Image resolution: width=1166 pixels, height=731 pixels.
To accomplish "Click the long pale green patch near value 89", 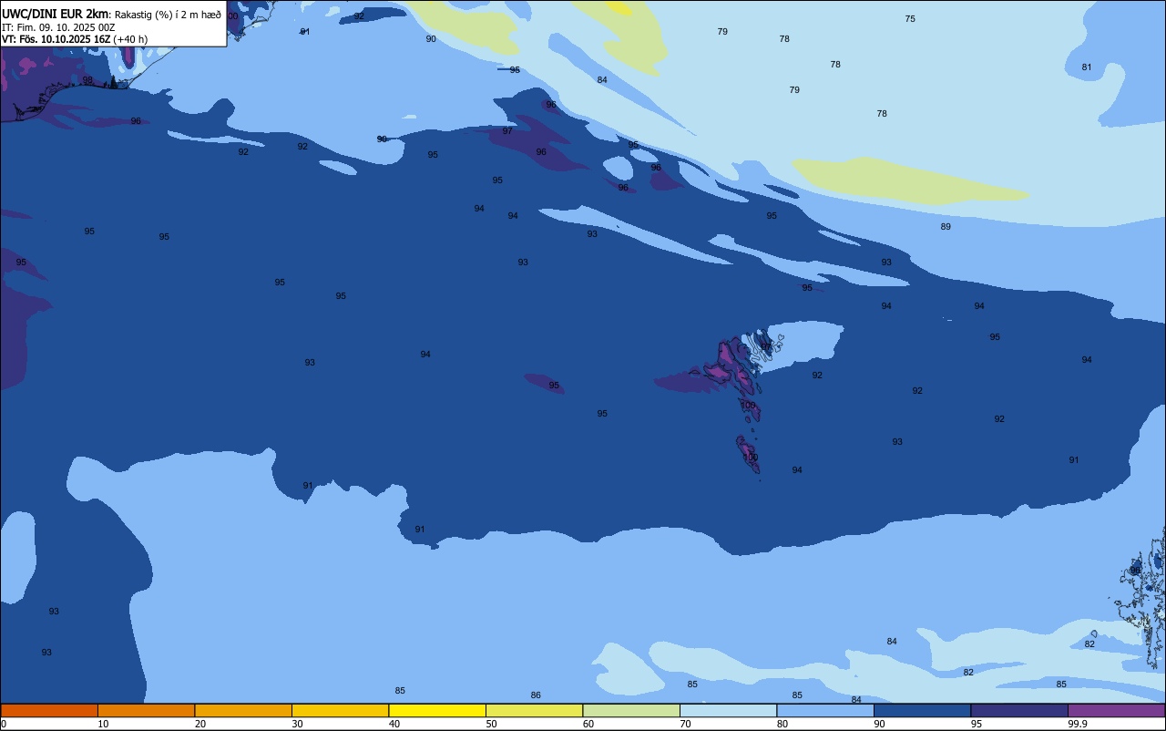I will pyautogui.click(x=909, y=180).
